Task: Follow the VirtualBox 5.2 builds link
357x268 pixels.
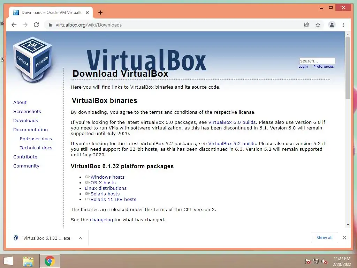Action: (x=232, y=143)
